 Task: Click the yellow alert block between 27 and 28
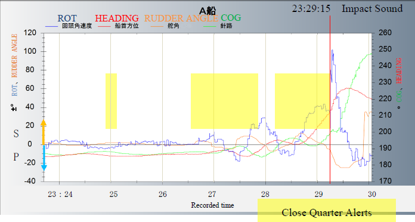(x=224, y=101)
